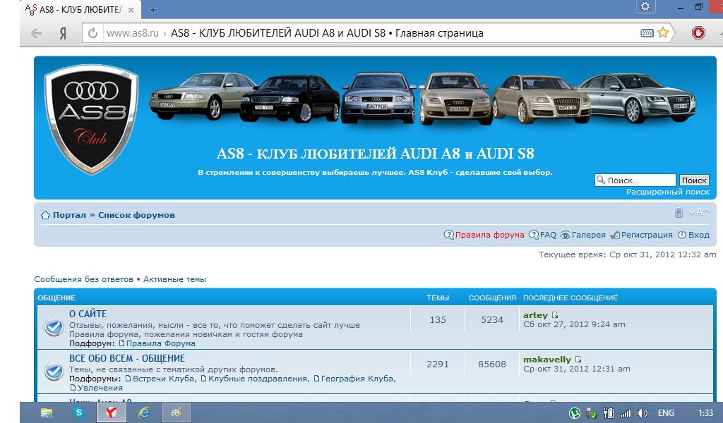Open the mobile version phone icon
The image size is (723, 423).
pos(679,213)
